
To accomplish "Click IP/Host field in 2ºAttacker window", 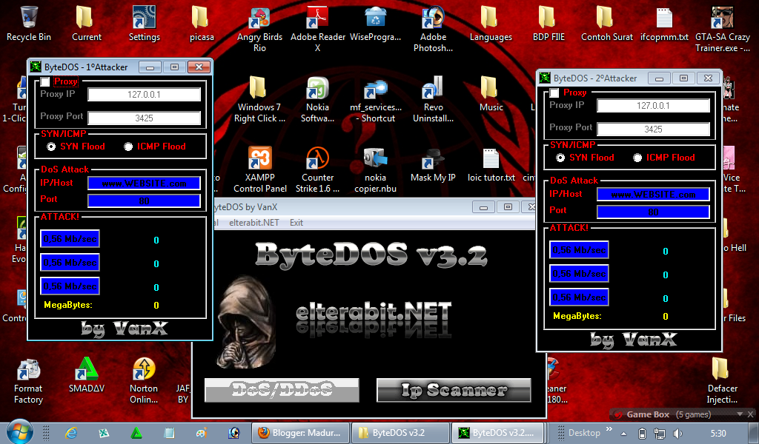I will coord(654,194).
